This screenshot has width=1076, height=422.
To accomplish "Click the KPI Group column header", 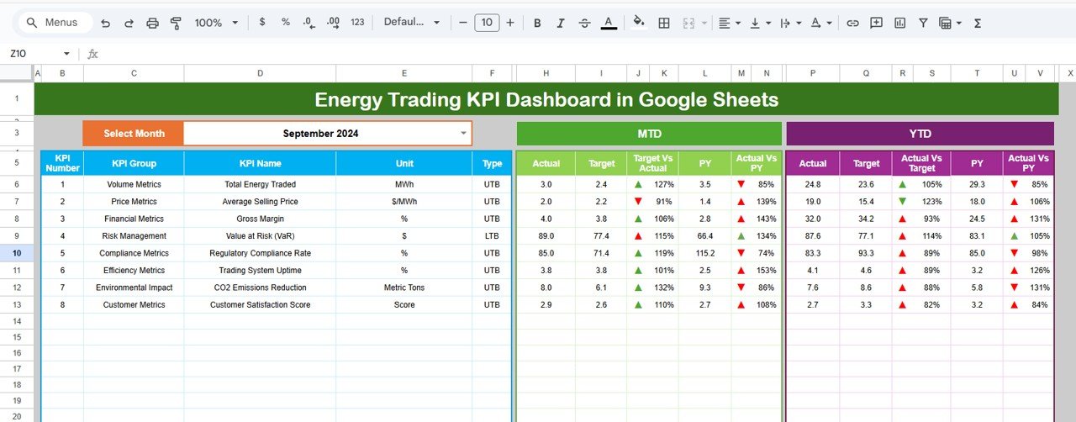I will [134, 163].
